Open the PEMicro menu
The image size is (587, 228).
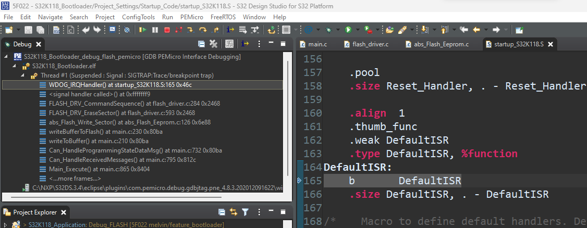pyautogui.click(x=192, y=17)
